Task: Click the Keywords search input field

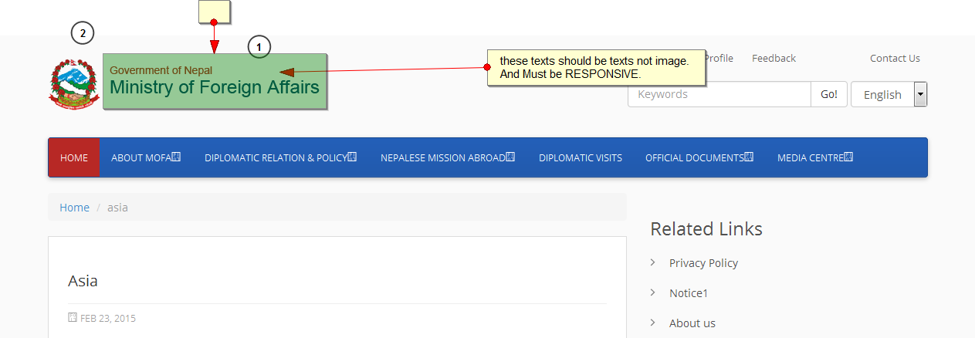Action: [719, 94]
